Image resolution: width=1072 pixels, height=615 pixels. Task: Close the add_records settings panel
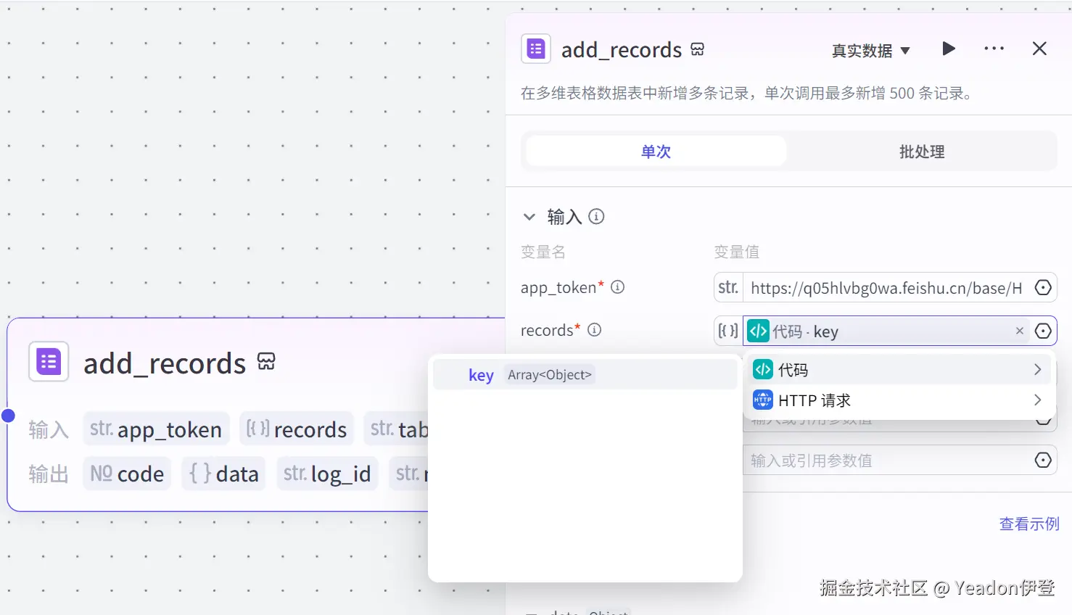[1039, 49]
